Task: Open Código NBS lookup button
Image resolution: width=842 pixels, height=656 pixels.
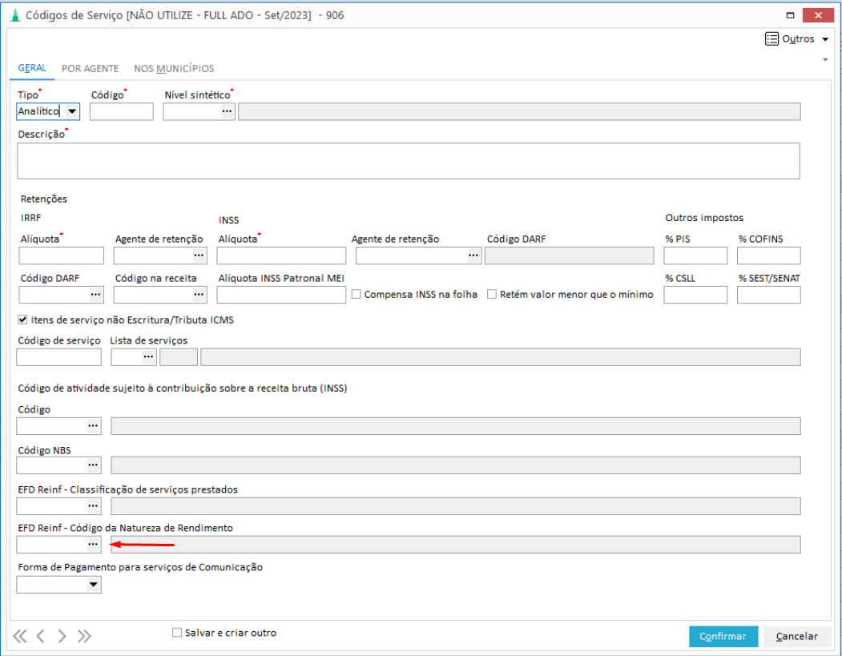Action: pos(94,465)
